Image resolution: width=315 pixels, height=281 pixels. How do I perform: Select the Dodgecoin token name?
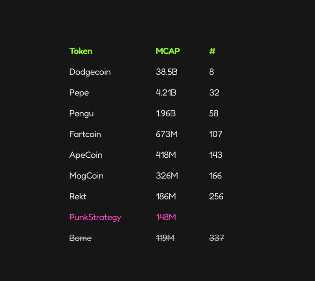point(90,72)
